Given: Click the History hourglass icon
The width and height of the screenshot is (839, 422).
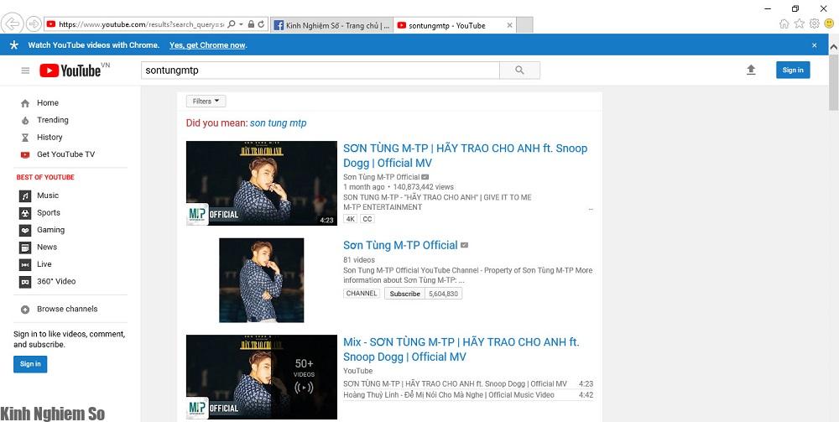Looking at the screenshot, I should point(25,138).
